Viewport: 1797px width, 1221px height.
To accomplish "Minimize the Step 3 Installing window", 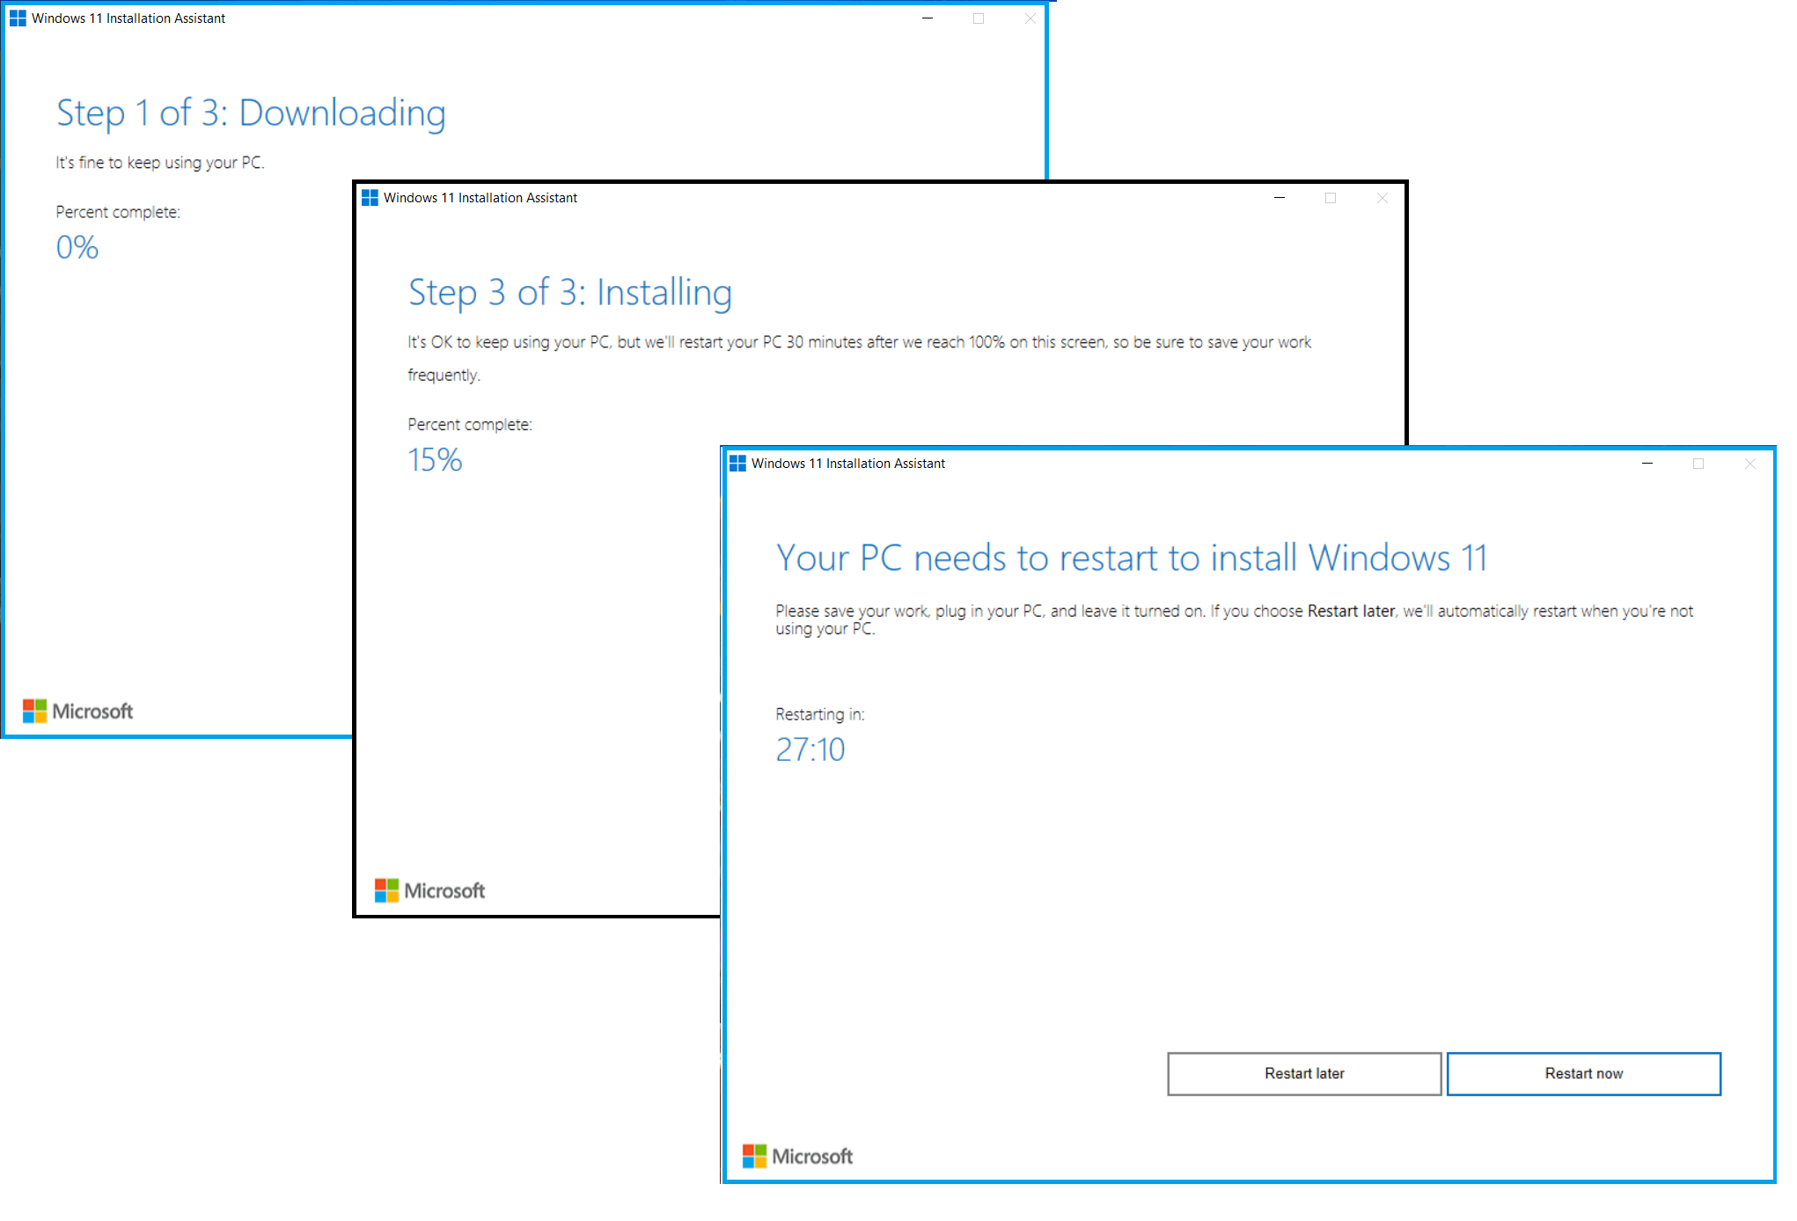I will [x=1279, y=198].
